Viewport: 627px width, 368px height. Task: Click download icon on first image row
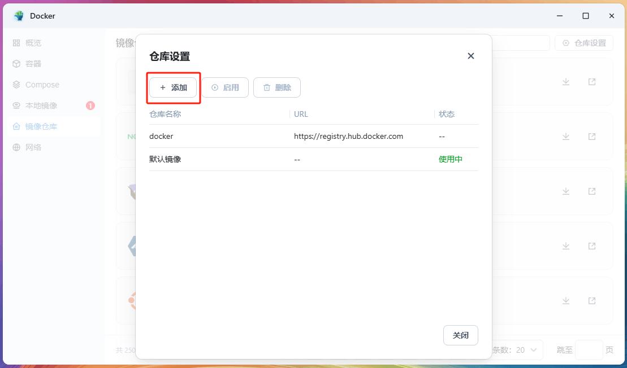[566, 82]
